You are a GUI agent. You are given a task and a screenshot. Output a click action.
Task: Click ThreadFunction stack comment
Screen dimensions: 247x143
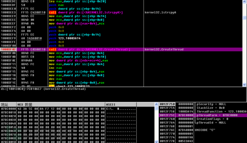[222, 111]
